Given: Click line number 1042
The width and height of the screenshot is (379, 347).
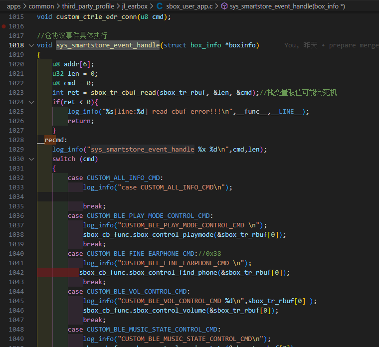Looking at the screenshot, I should [x=16, y=273].
